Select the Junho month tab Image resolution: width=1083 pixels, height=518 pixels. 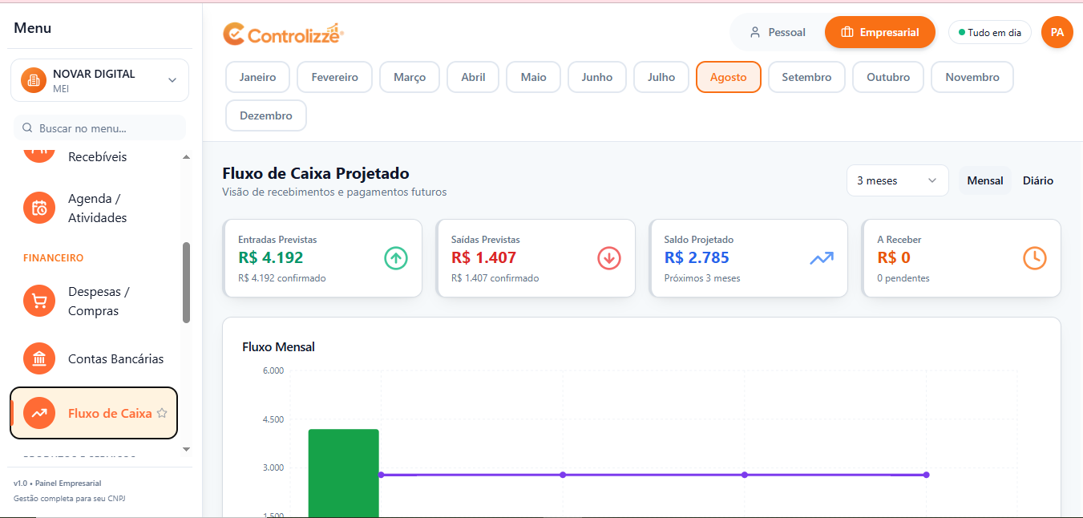coord(597,77)
